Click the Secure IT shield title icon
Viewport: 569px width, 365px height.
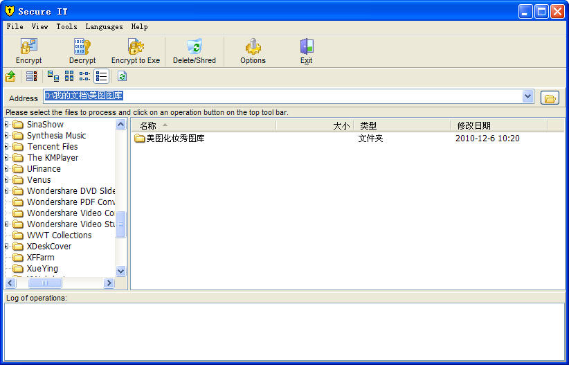(x=10, y=11)
